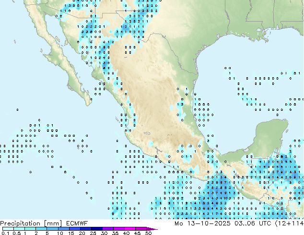Click the '03..06' time range text

(245, 223)
